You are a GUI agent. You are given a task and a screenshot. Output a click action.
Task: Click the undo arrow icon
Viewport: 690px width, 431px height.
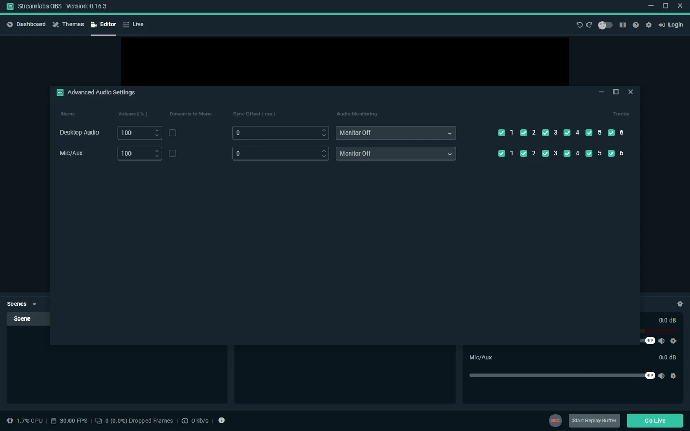pyautogui.click(x=579, y=25)
